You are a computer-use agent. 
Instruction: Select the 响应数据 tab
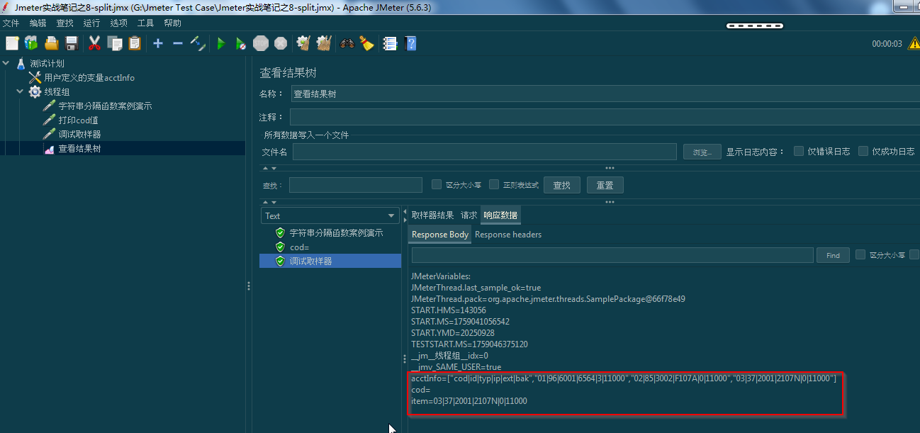point(500,215)
